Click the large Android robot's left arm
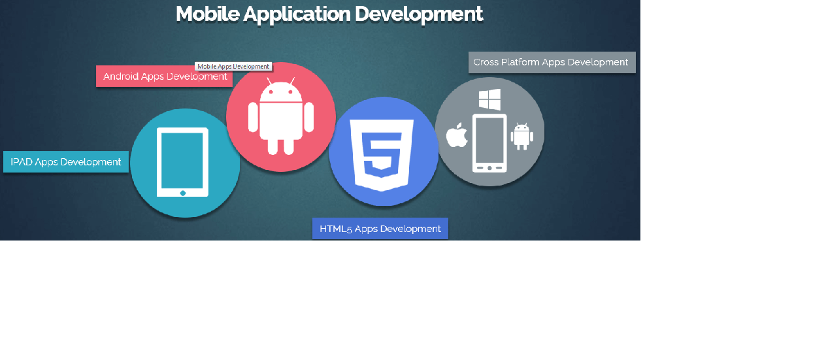This screenshot has height=349, width=826. (254, 120)
